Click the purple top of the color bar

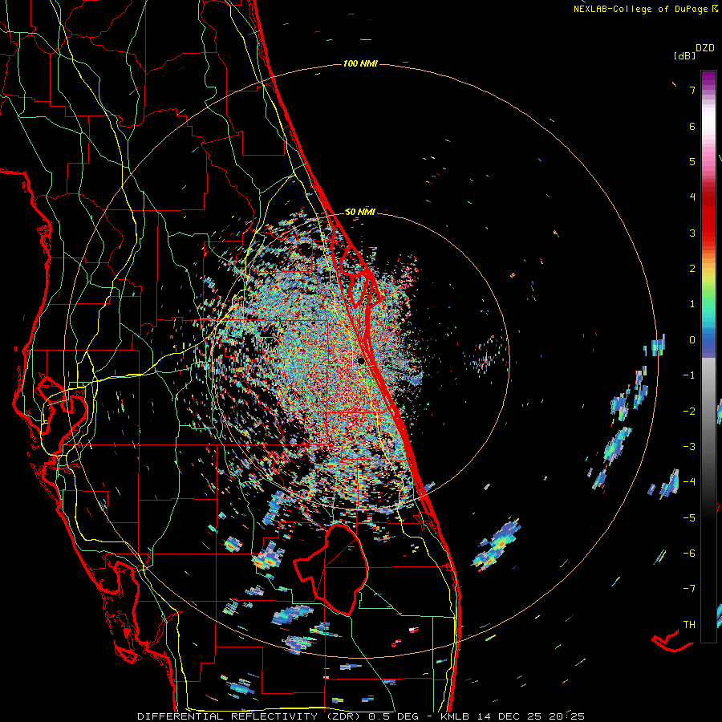(x=708, y=79)
